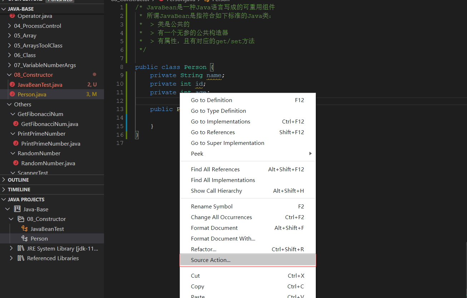467x298 pixels.
Task: Click the Referenced Libraries library icon
Action: [x=20, y=258]
